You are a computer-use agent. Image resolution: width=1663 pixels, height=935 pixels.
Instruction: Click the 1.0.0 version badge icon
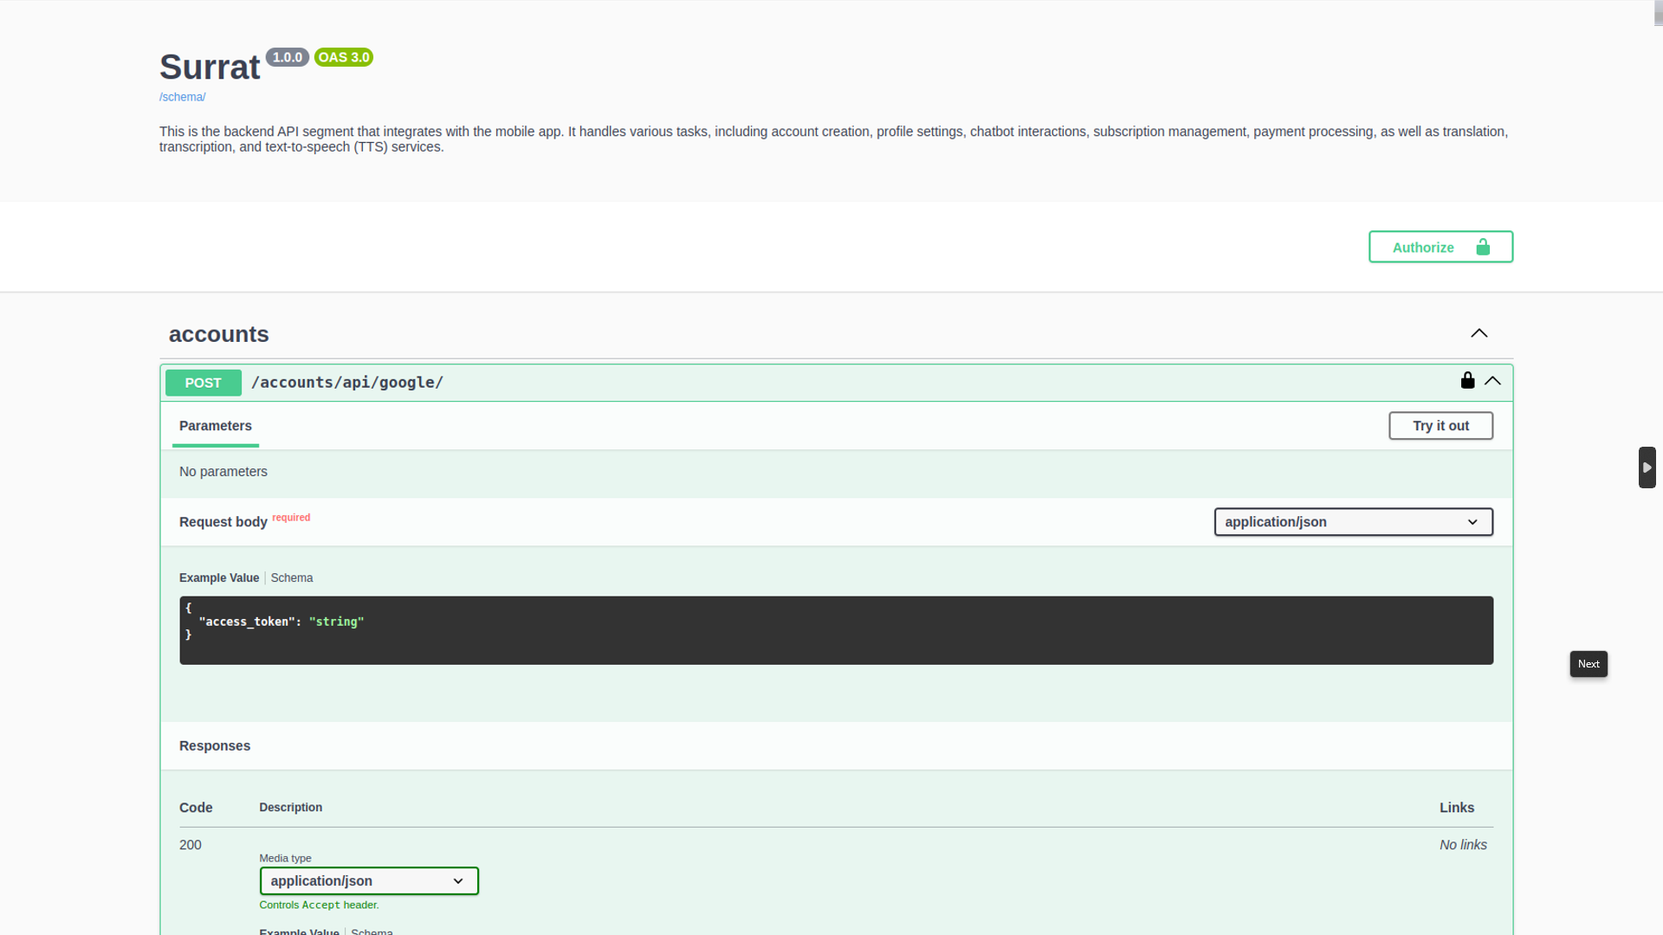pyautogui.click(x=288, y=57)
